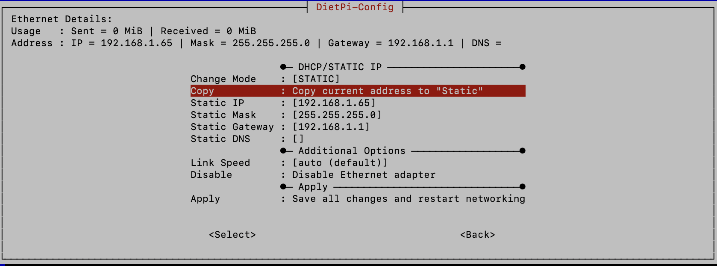The width and height of the screenshot is (717, 266).
Task: Select the Link Speed menu label
Action: 220,163
